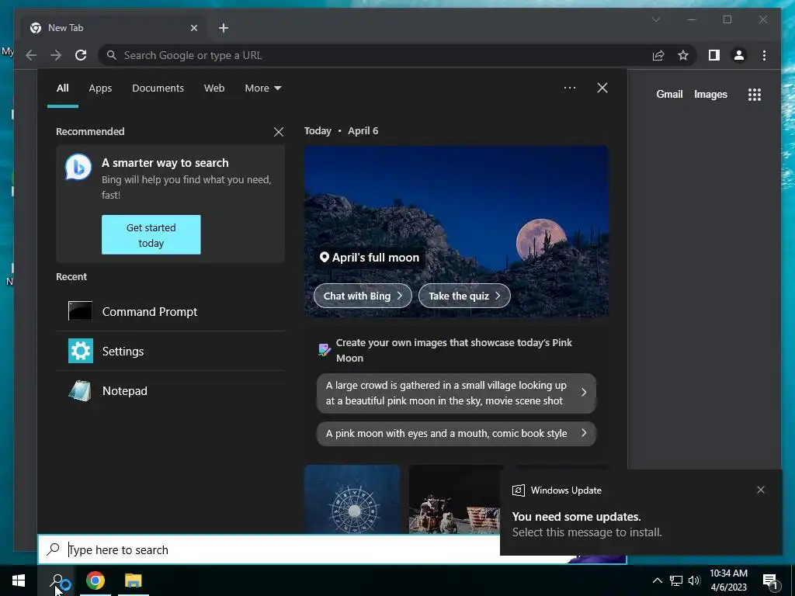Open the Action Center notifications icon
This screenshot has width=795, height=596.
point(771,581)
